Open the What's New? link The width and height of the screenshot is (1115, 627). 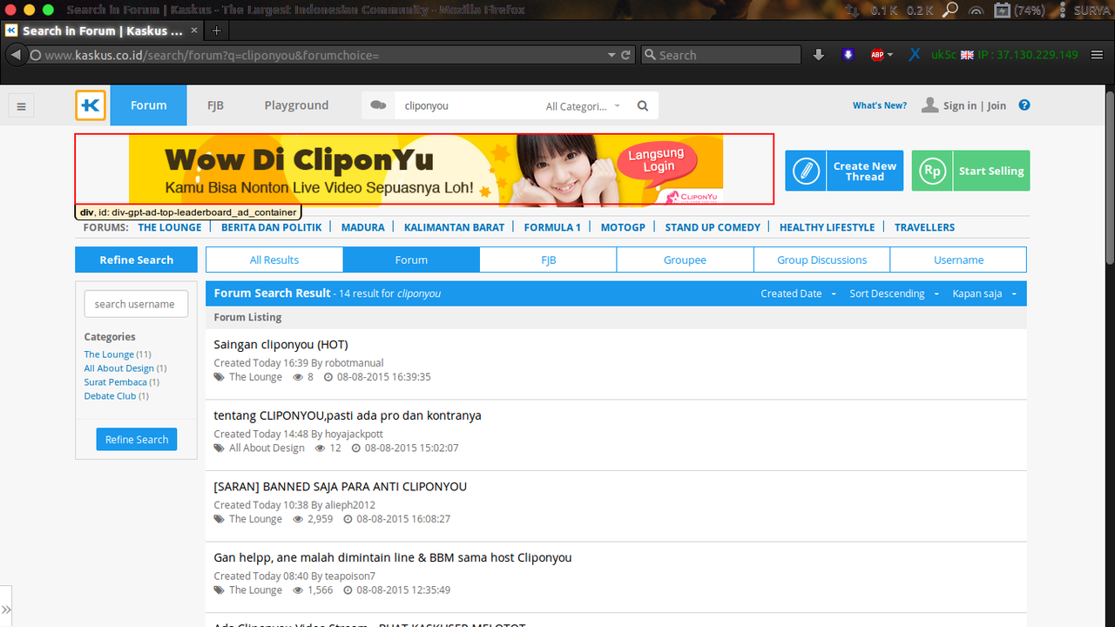pyautogui.click(x=879, y=105)
